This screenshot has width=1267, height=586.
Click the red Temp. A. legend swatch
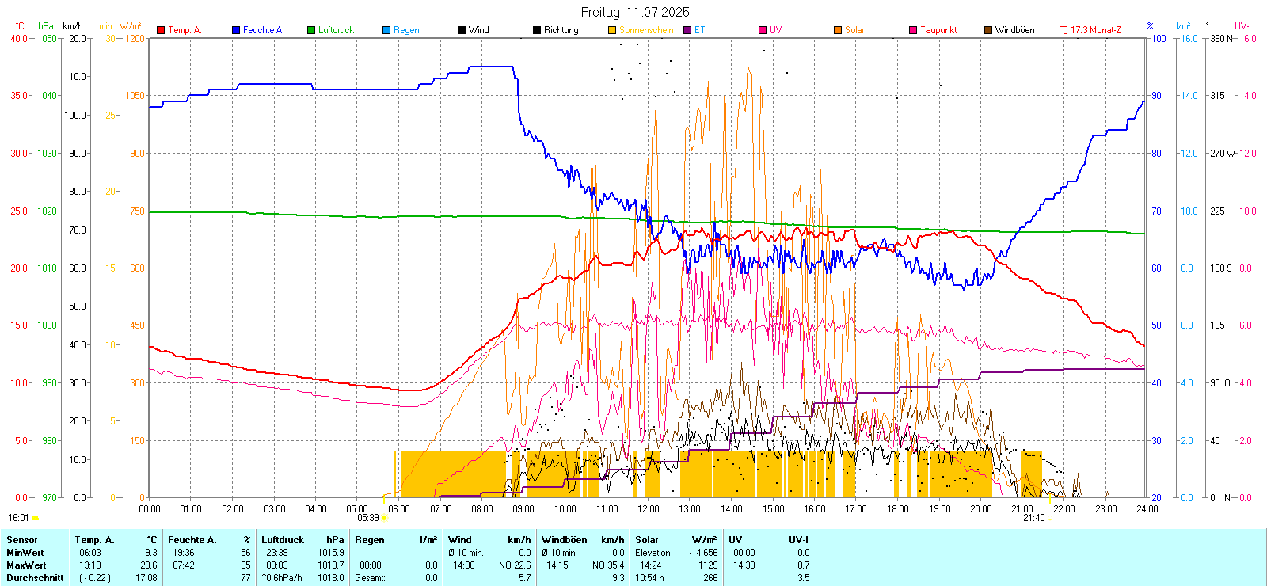click(161, 30)
